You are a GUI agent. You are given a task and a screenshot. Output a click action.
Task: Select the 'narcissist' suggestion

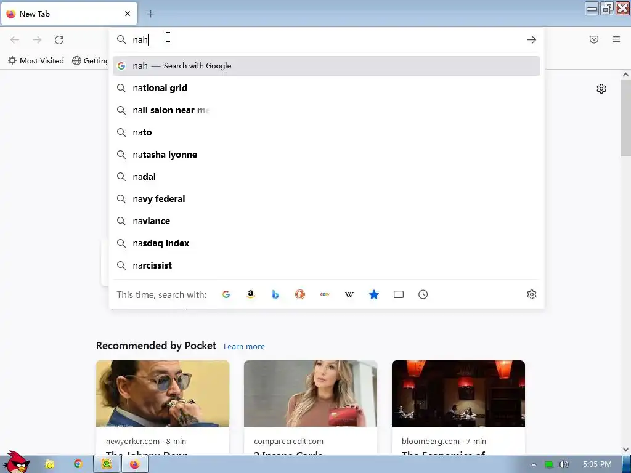327,265
